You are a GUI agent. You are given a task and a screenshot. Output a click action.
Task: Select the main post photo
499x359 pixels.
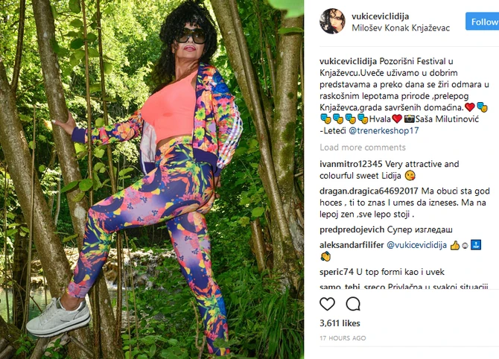coord(152,179)
